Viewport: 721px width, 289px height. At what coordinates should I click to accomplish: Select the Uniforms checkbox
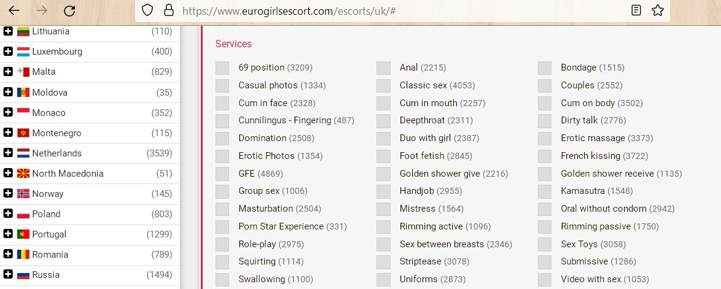(x=383, y=279)
